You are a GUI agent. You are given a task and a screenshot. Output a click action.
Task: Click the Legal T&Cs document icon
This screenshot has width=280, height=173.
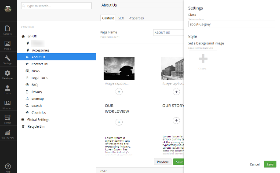[27, 78]
